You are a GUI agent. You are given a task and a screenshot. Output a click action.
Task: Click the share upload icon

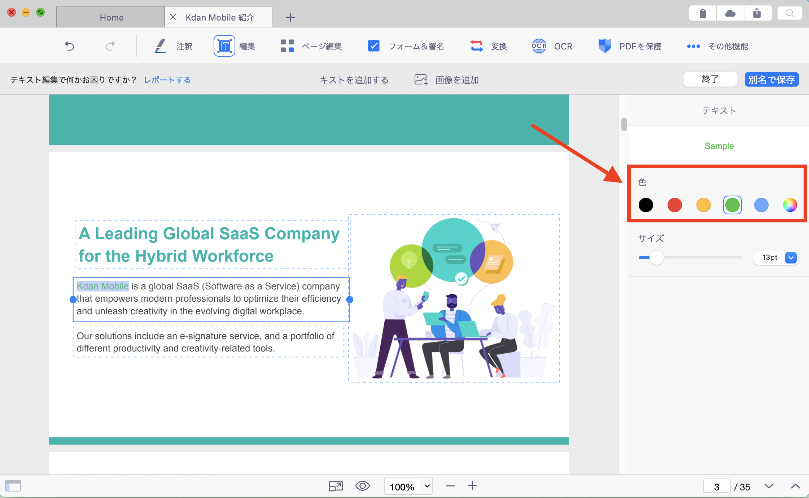[757, 13]
